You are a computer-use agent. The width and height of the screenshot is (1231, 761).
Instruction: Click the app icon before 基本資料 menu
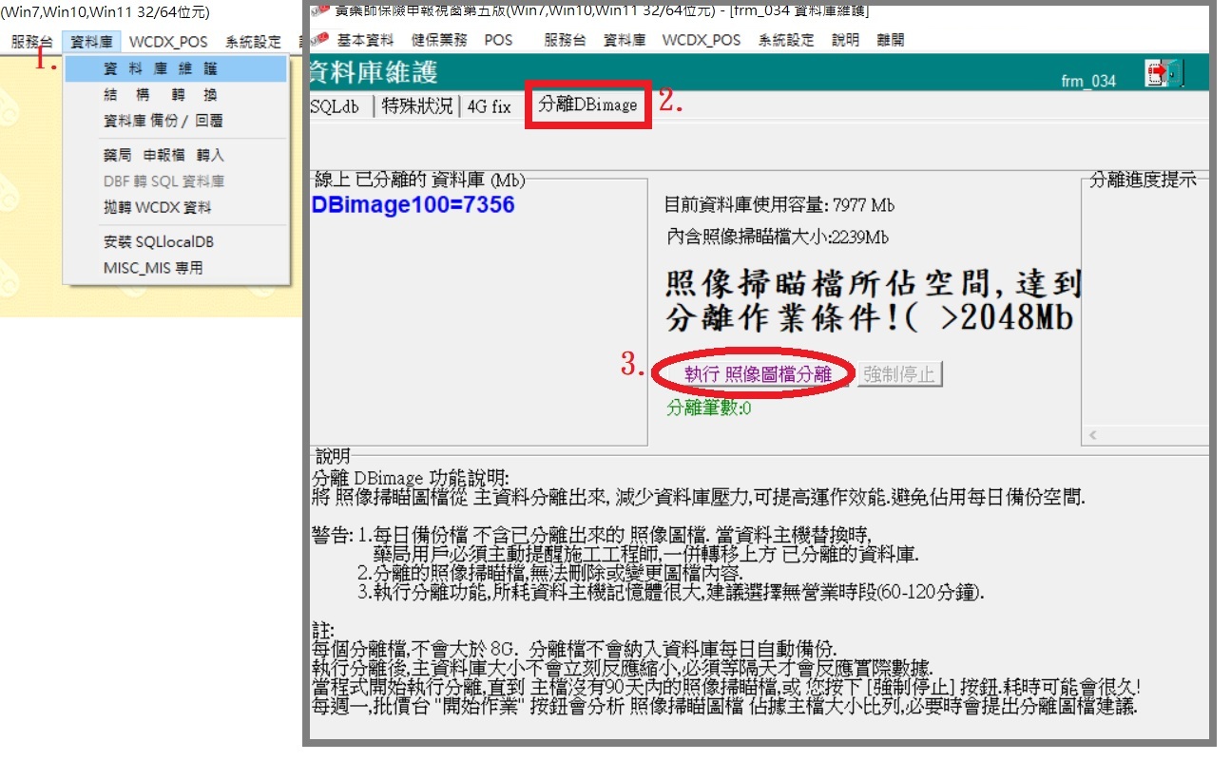(x=319, y=40)
